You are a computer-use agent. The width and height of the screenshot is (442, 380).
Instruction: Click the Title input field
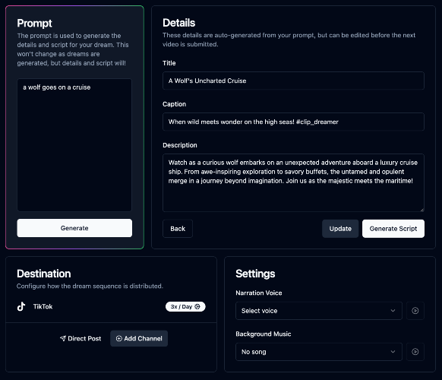click(x=293, y=81)
